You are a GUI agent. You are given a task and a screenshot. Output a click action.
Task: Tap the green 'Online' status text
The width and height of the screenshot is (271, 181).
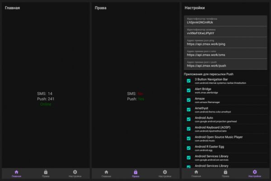tap(46, 104)
